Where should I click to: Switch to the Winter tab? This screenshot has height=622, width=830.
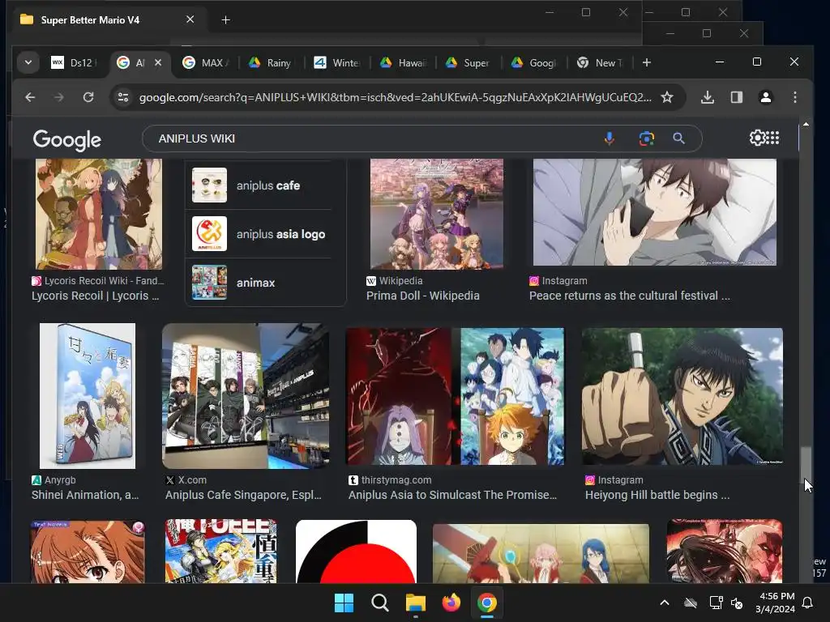click(336, 62)
